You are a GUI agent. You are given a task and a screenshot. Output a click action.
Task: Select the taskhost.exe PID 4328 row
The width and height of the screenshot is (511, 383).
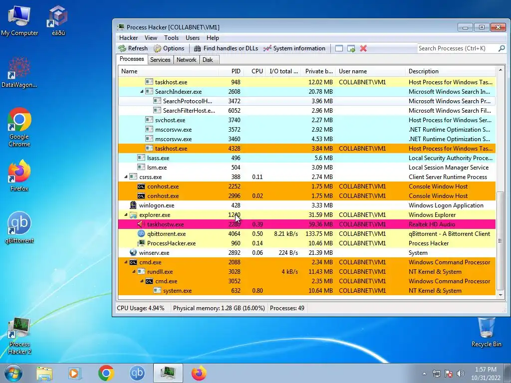pos(307,149)
